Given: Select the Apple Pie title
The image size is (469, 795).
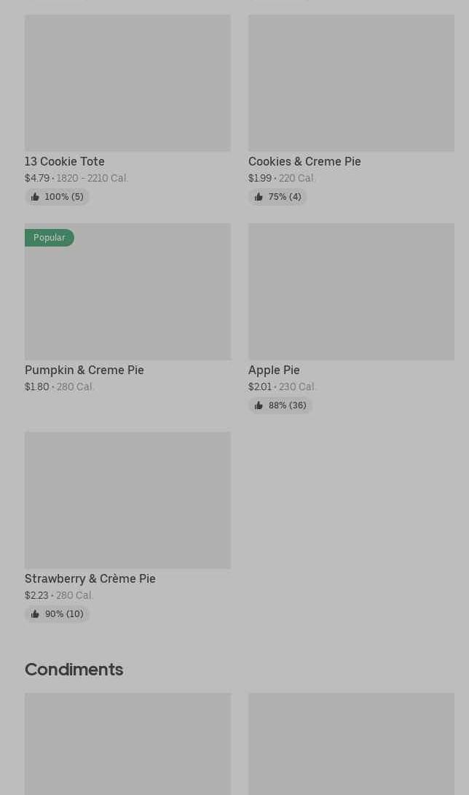Looking at the screenshot, I should 274,370.
